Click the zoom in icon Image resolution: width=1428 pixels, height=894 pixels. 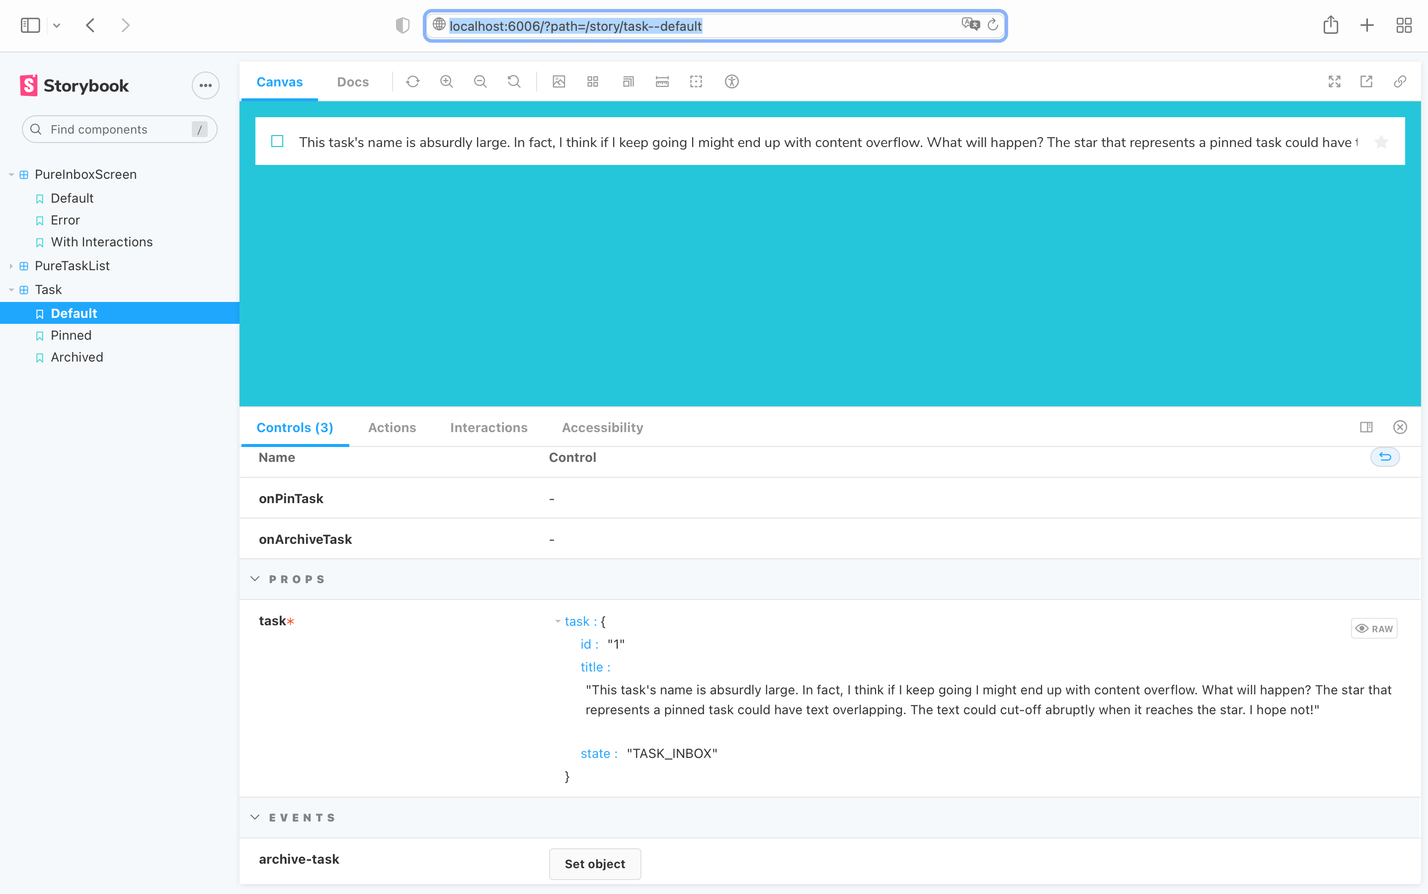(x=447, y=81)
